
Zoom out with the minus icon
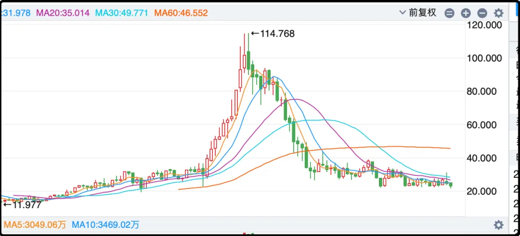click(482, 13)
